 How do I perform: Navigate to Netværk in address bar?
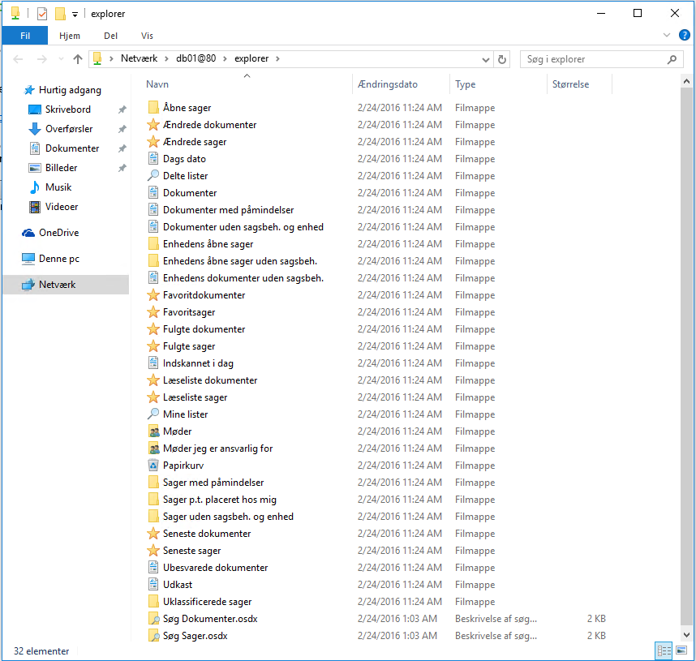tap(139, 58)
